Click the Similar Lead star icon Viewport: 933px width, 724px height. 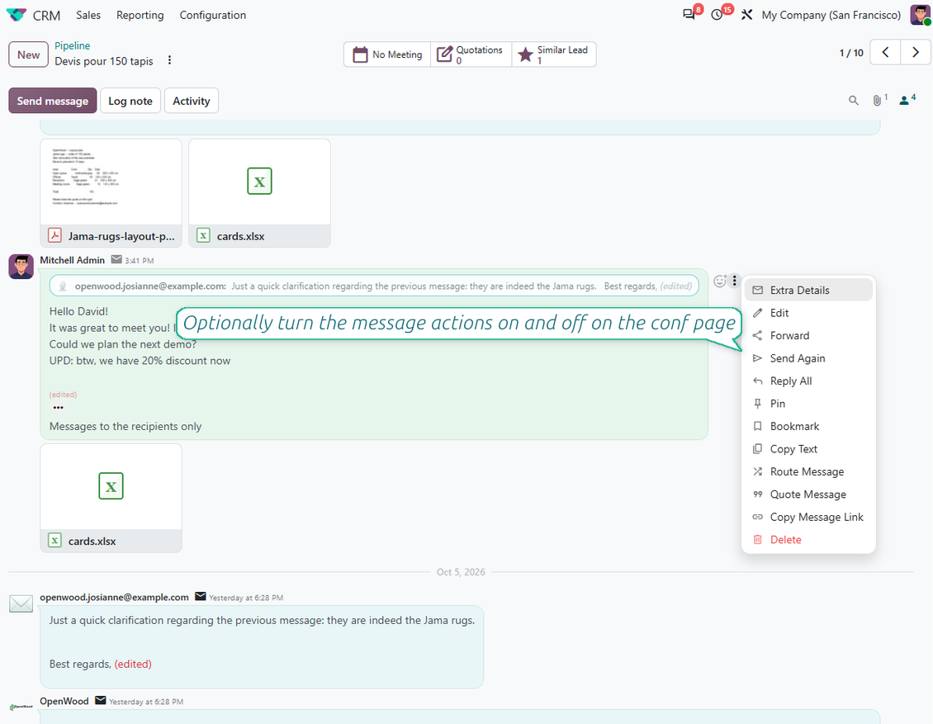525,54
